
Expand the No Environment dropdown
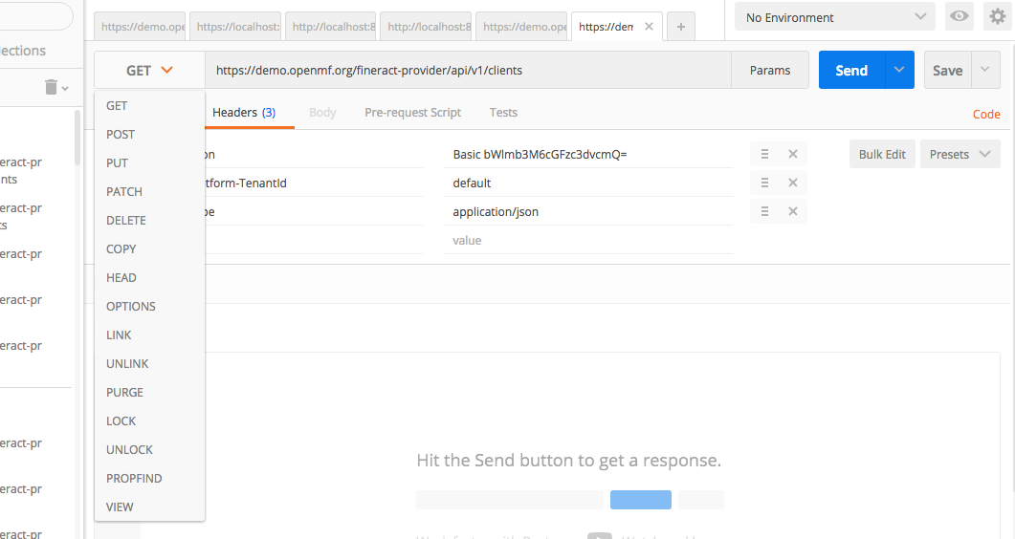[x=835, y=17]
